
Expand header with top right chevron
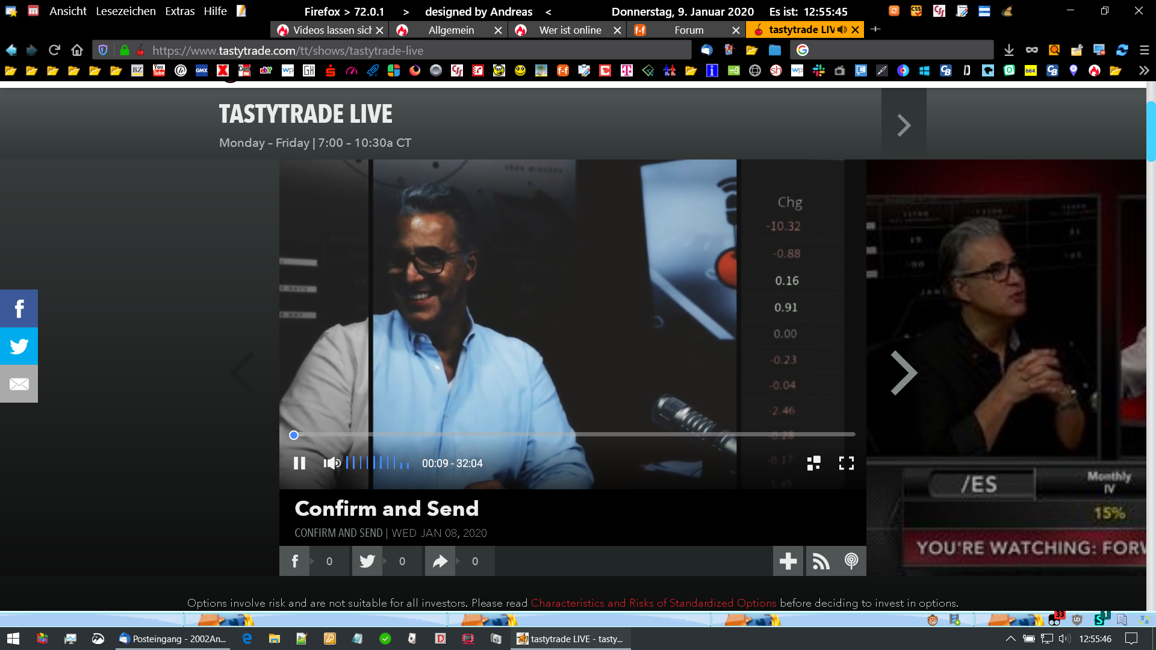click(x=903, y=125)
